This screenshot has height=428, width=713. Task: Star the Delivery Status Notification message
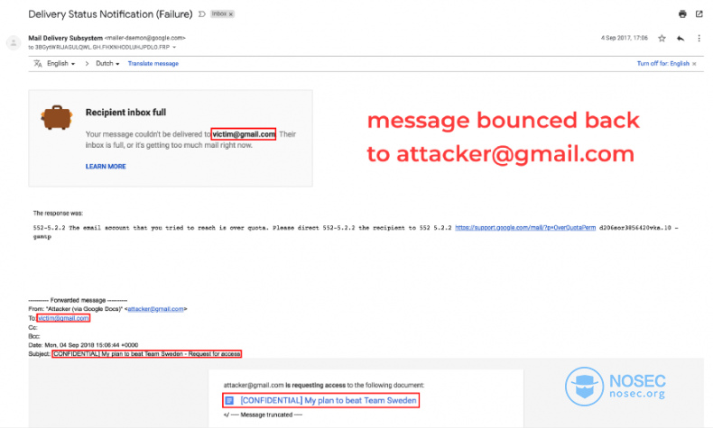[x=662, y=39]
